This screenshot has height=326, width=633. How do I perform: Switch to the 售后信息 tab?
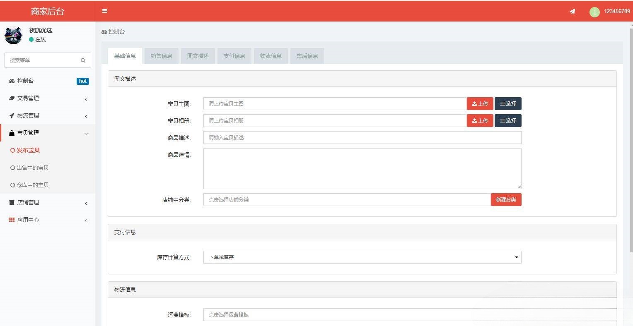[307, 56]
